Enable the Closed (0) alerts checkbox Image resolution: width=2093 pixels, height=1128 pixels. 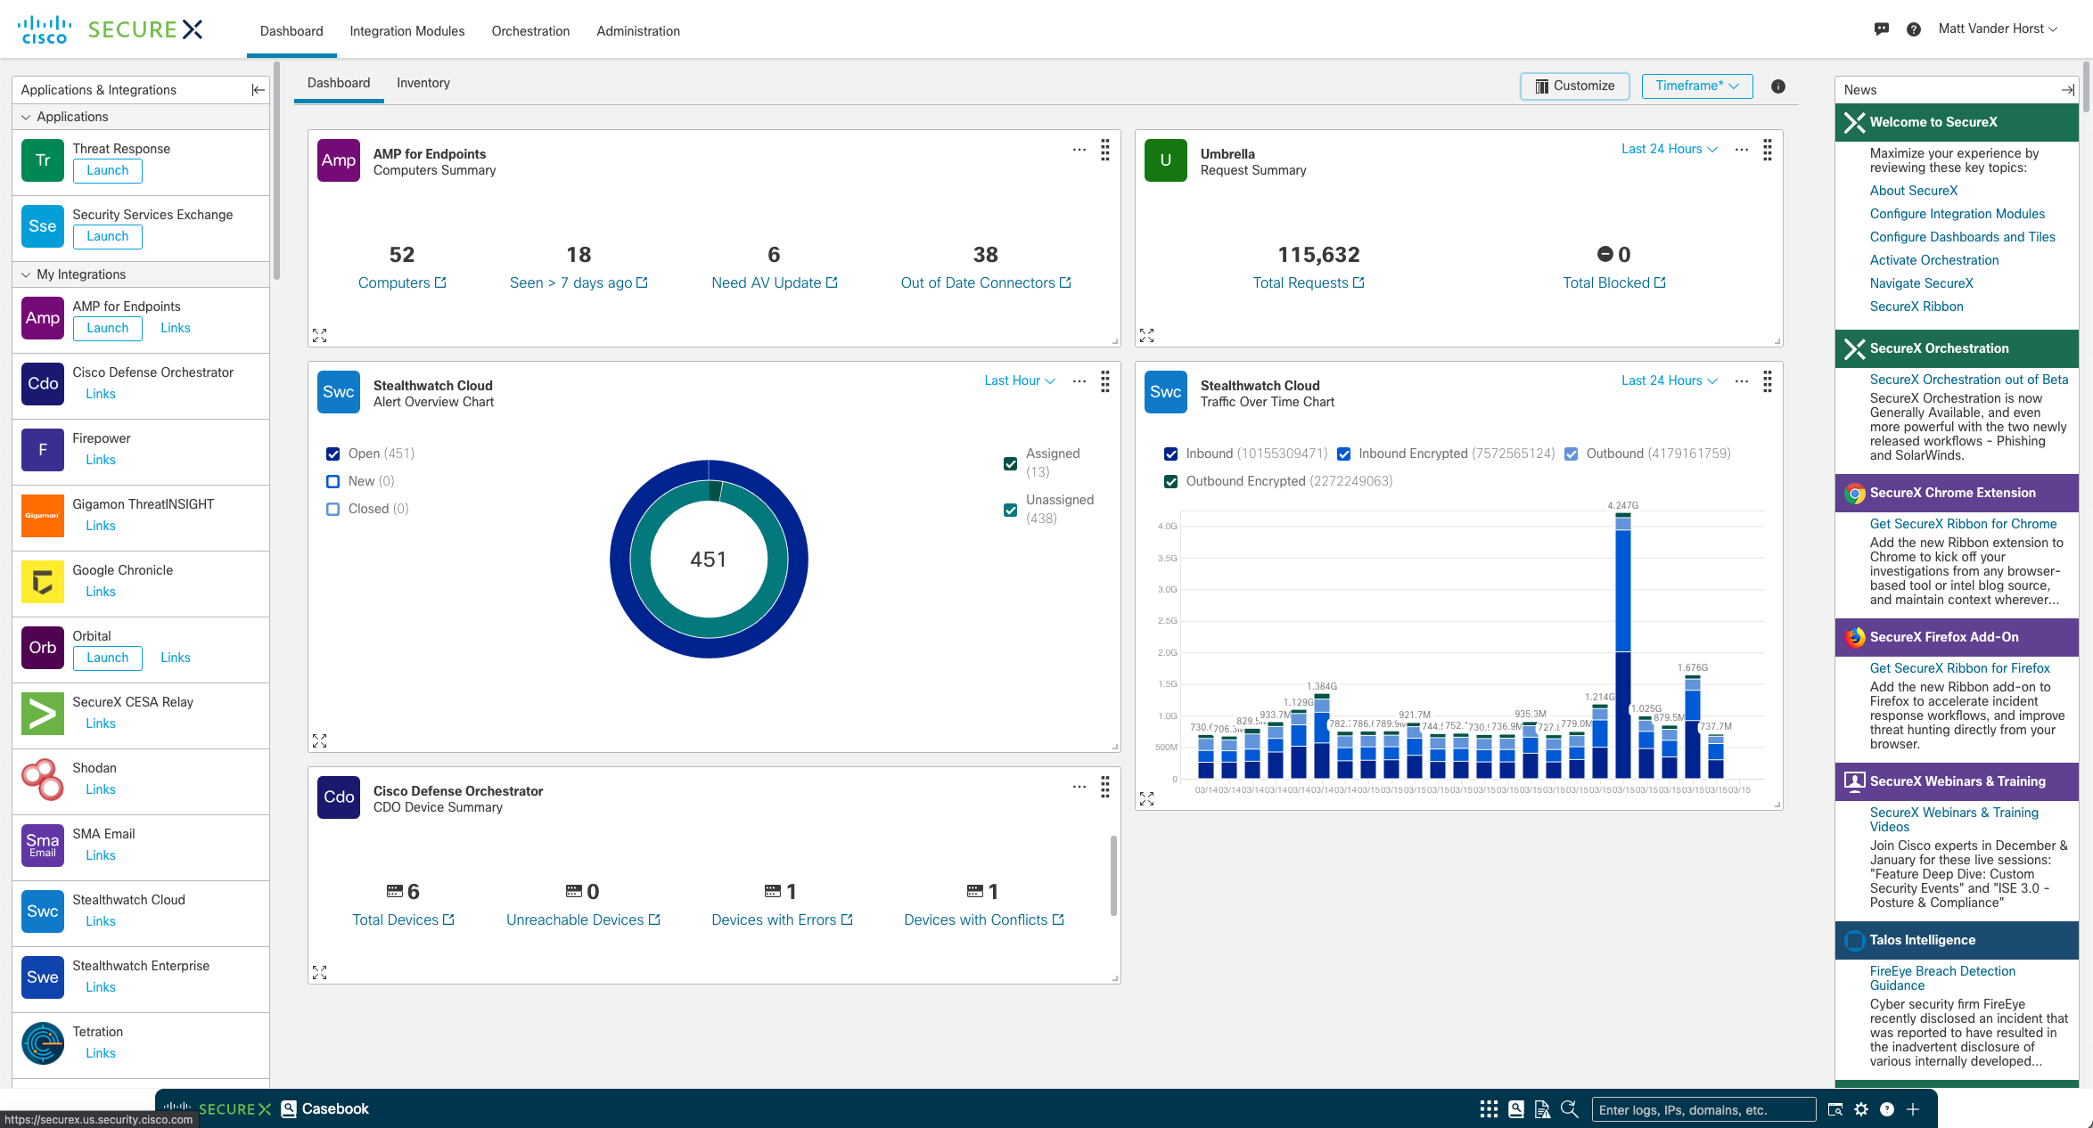pyautogui.click(x=333, y=509)
